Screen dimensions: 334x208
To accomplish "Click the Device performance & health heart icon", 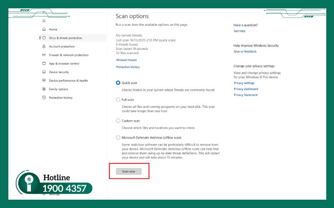I will point(44,81).
